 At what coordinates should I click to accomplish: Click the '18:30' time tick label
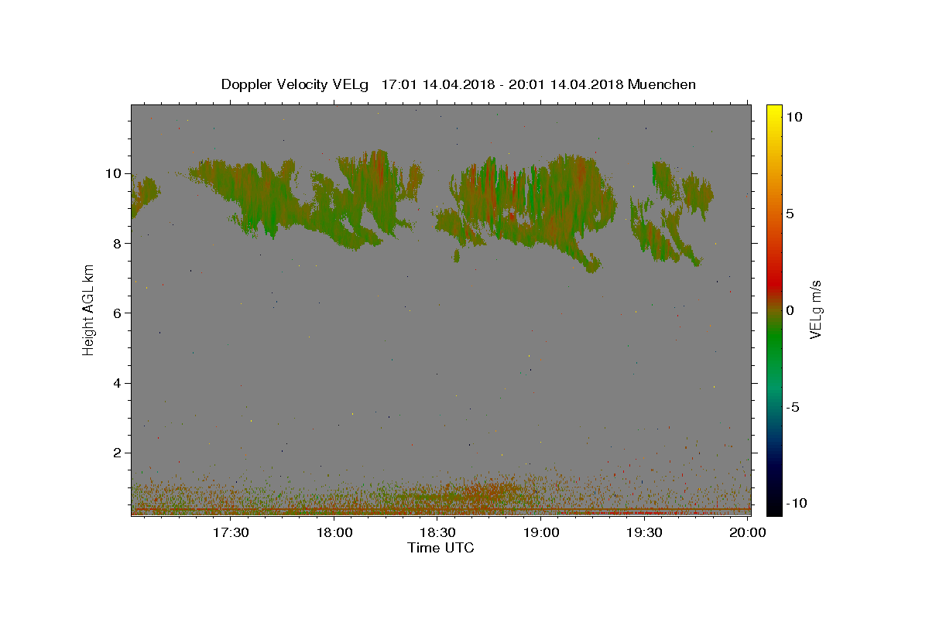tap(438, 532)
